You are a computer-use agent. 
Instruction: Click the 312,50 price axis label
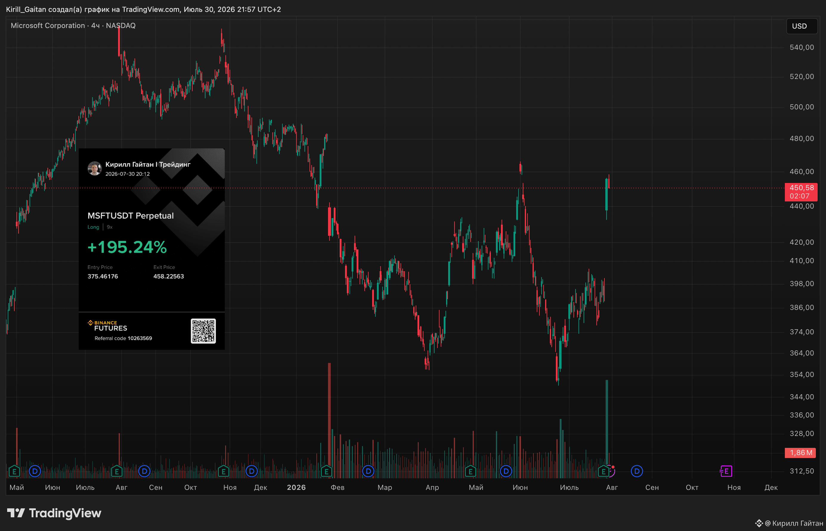pyautogui.click(x=802, y=471)
